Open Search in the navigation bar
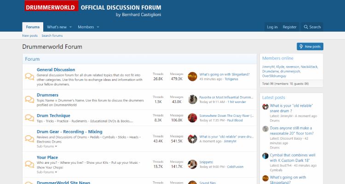Screen dimensions: 345x184 312,27
